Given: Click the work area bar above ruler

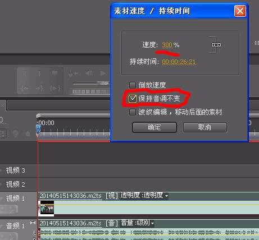Looking at the screenshot, I should coord(74,116).
